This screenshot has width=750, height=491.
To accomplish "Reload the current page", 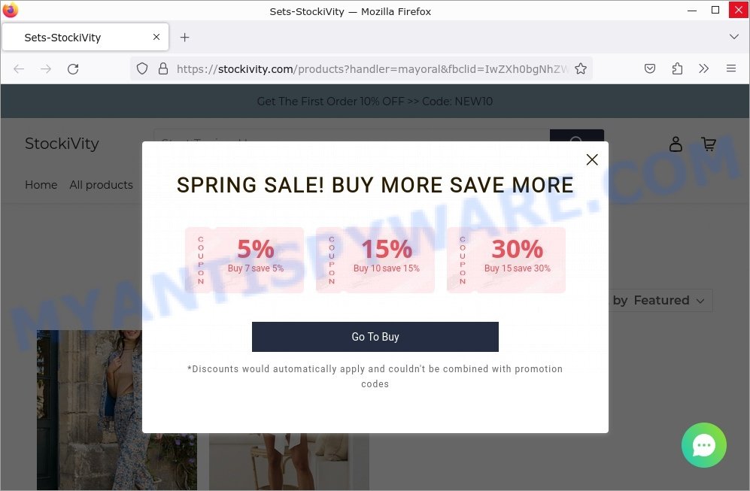I will [73, 69].
